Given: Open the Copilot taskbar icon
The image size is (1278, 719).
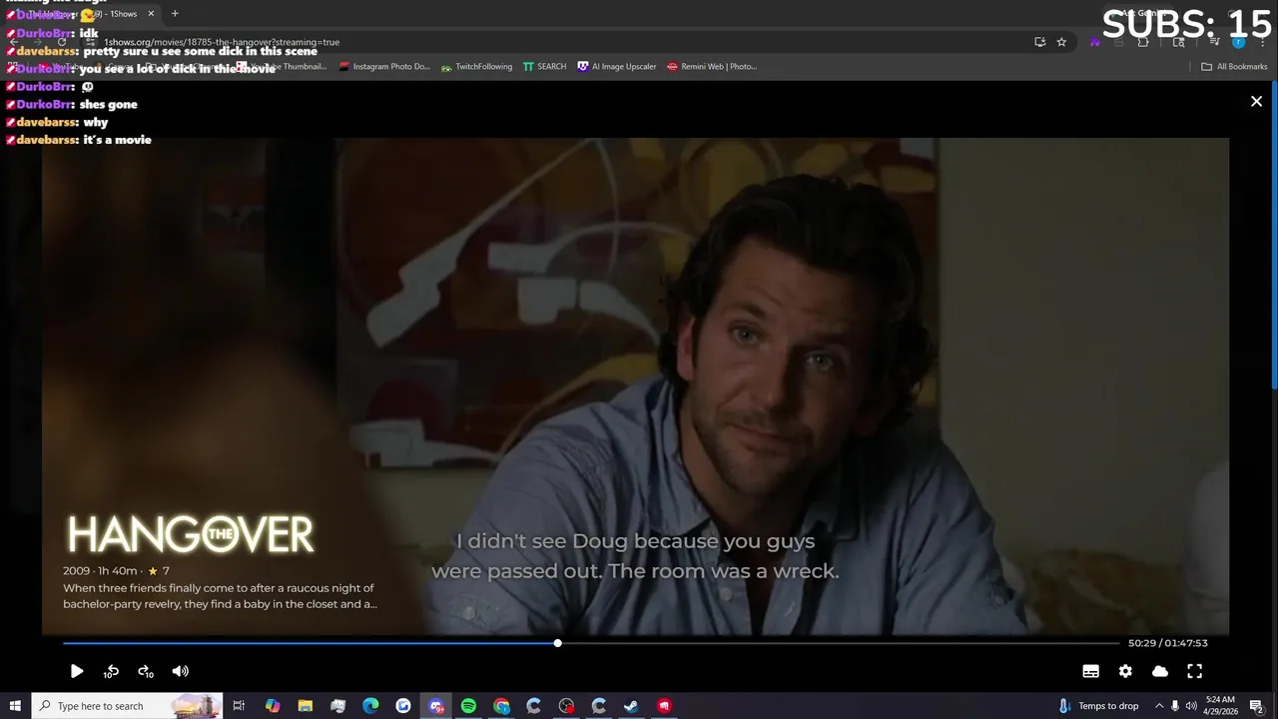Looking at the screenshot, I should pyautogui.click(x=273, y=706).
